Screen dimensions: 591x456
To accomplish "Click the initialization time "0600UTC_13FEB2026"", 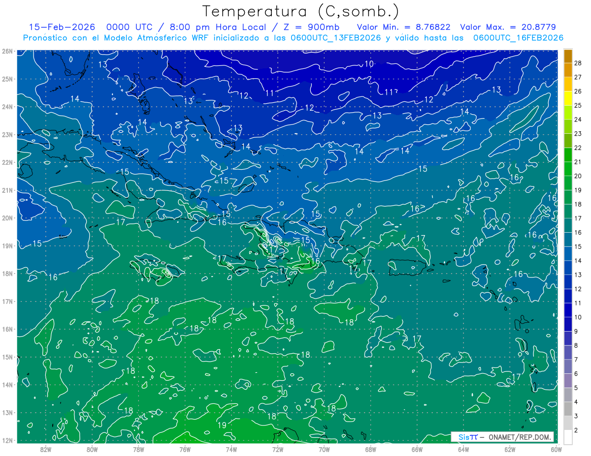I will coord(336,38).
